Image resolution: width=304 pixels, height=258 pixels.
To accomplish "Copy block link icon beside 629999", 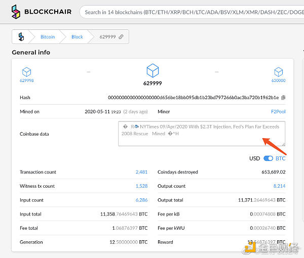I will [x=121, y=37].
